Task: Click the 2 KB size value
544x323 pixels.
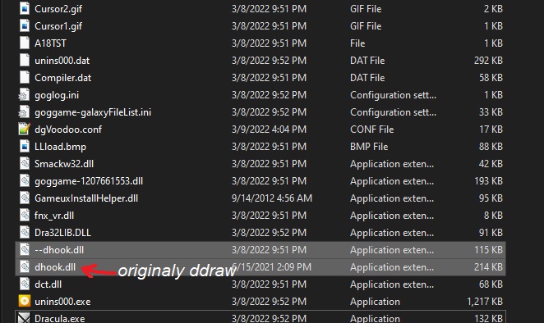Action: [x=493, y=9]
